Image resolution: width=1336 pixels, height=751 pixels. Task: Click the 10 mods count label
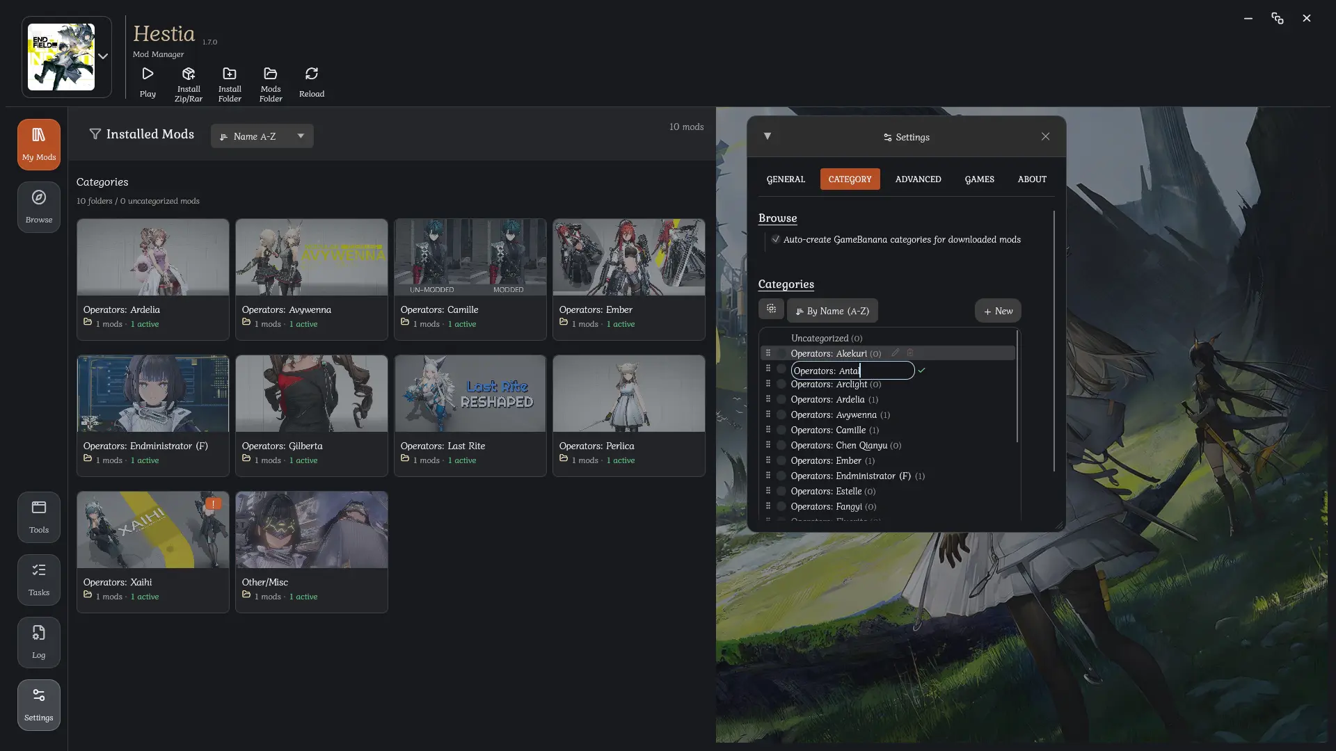pos(686,127)
